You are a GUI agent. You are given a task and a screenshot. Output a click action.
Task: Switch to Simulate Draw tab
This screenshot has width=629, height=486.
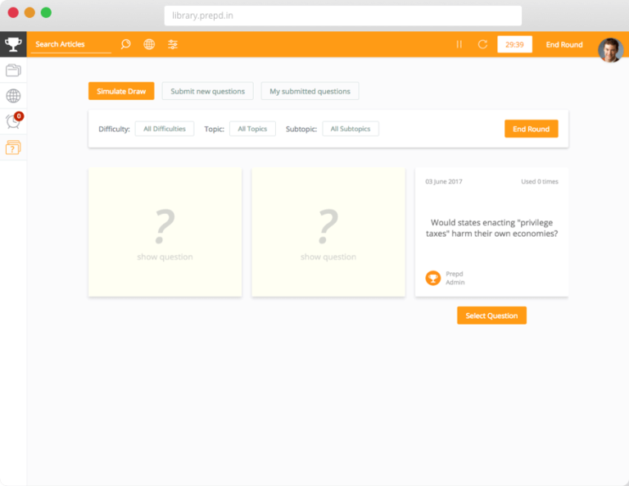[x=121, y=91]
